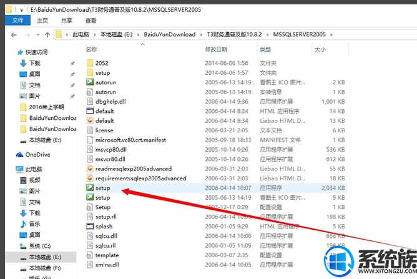The width and height of the screenshot is (417, 279).
Task: Open 桌面 under Quick Access
Action: click(34, 74)
